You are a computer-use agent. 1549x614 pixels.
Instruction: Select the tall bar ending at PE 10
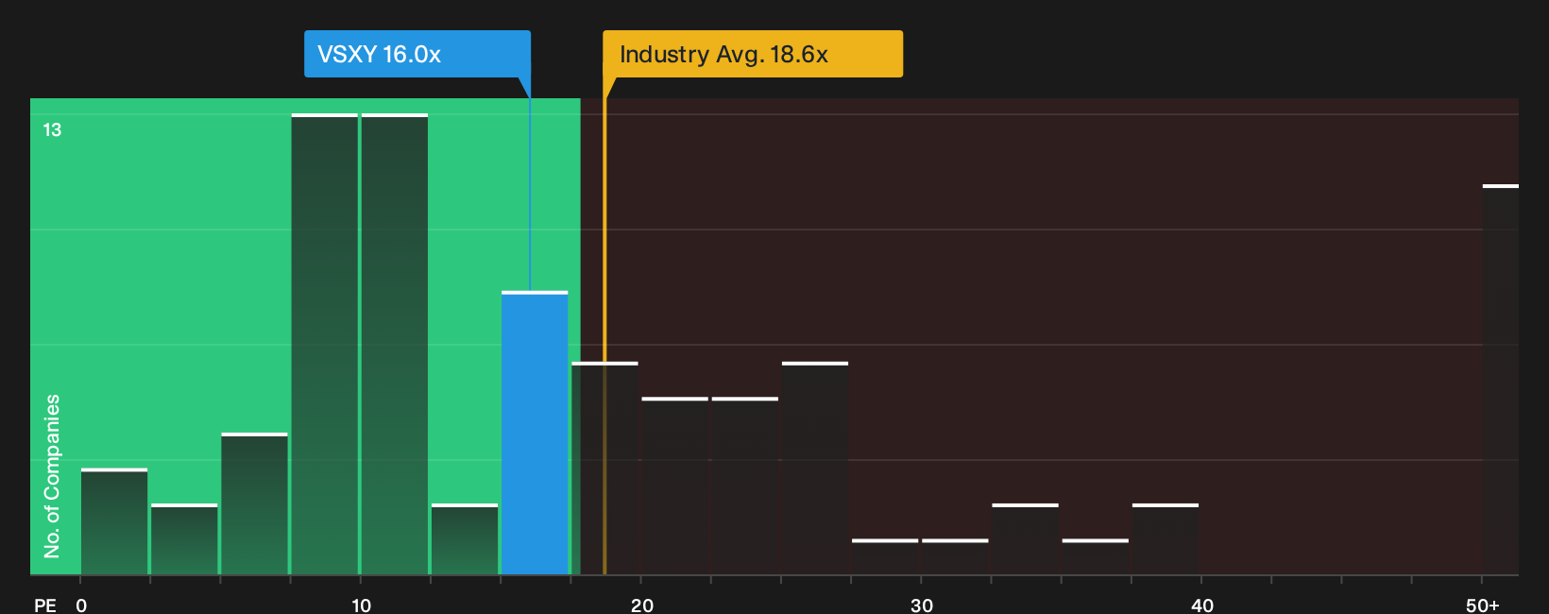325,344
